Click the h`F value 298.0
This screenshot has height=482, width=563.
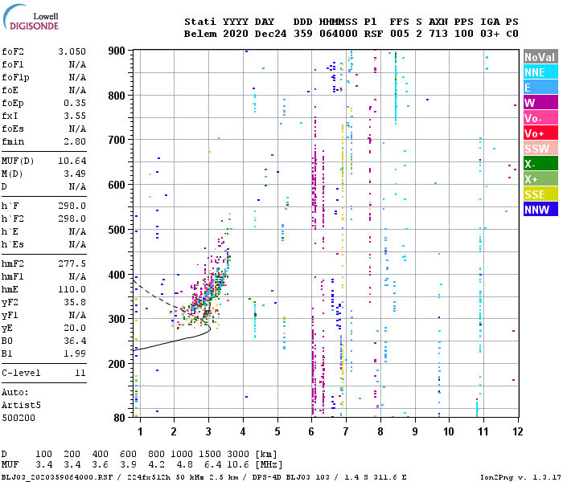pyautogui.click(x=72, y=206)
